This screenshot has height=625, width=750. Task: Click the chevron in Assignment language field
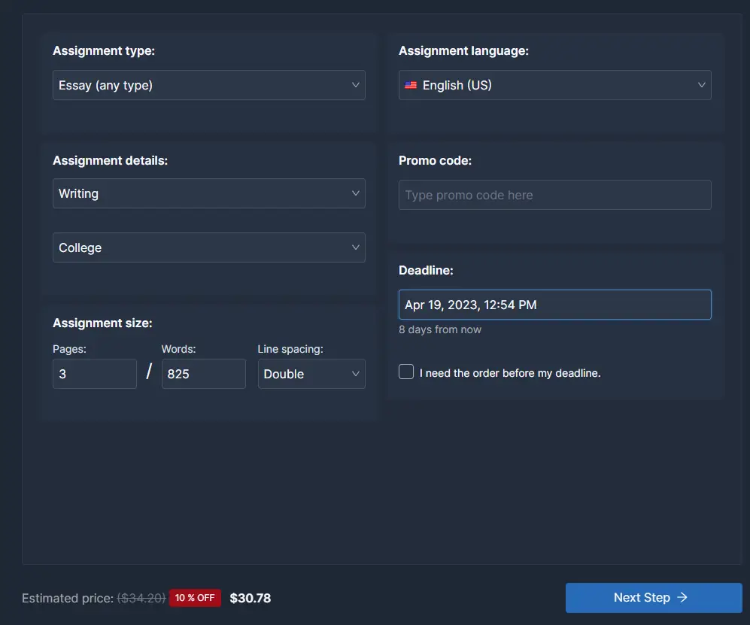[702, 85]
